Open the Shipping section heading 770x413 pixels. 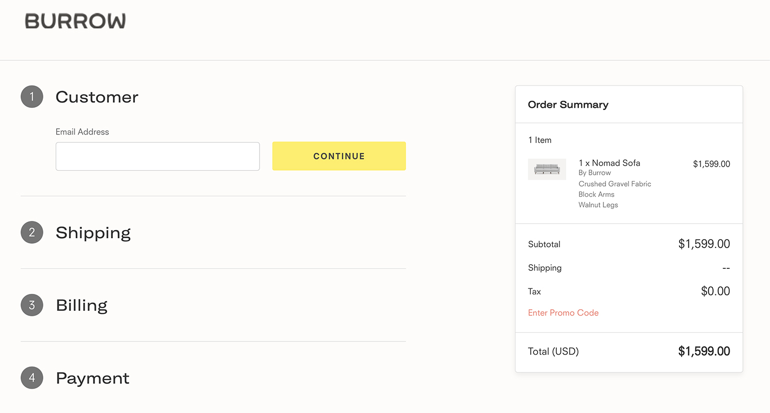coord(93,233)
